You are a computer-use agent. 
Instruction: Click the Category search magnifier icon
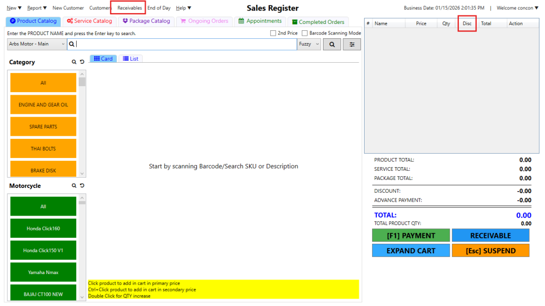coord(75,62)
